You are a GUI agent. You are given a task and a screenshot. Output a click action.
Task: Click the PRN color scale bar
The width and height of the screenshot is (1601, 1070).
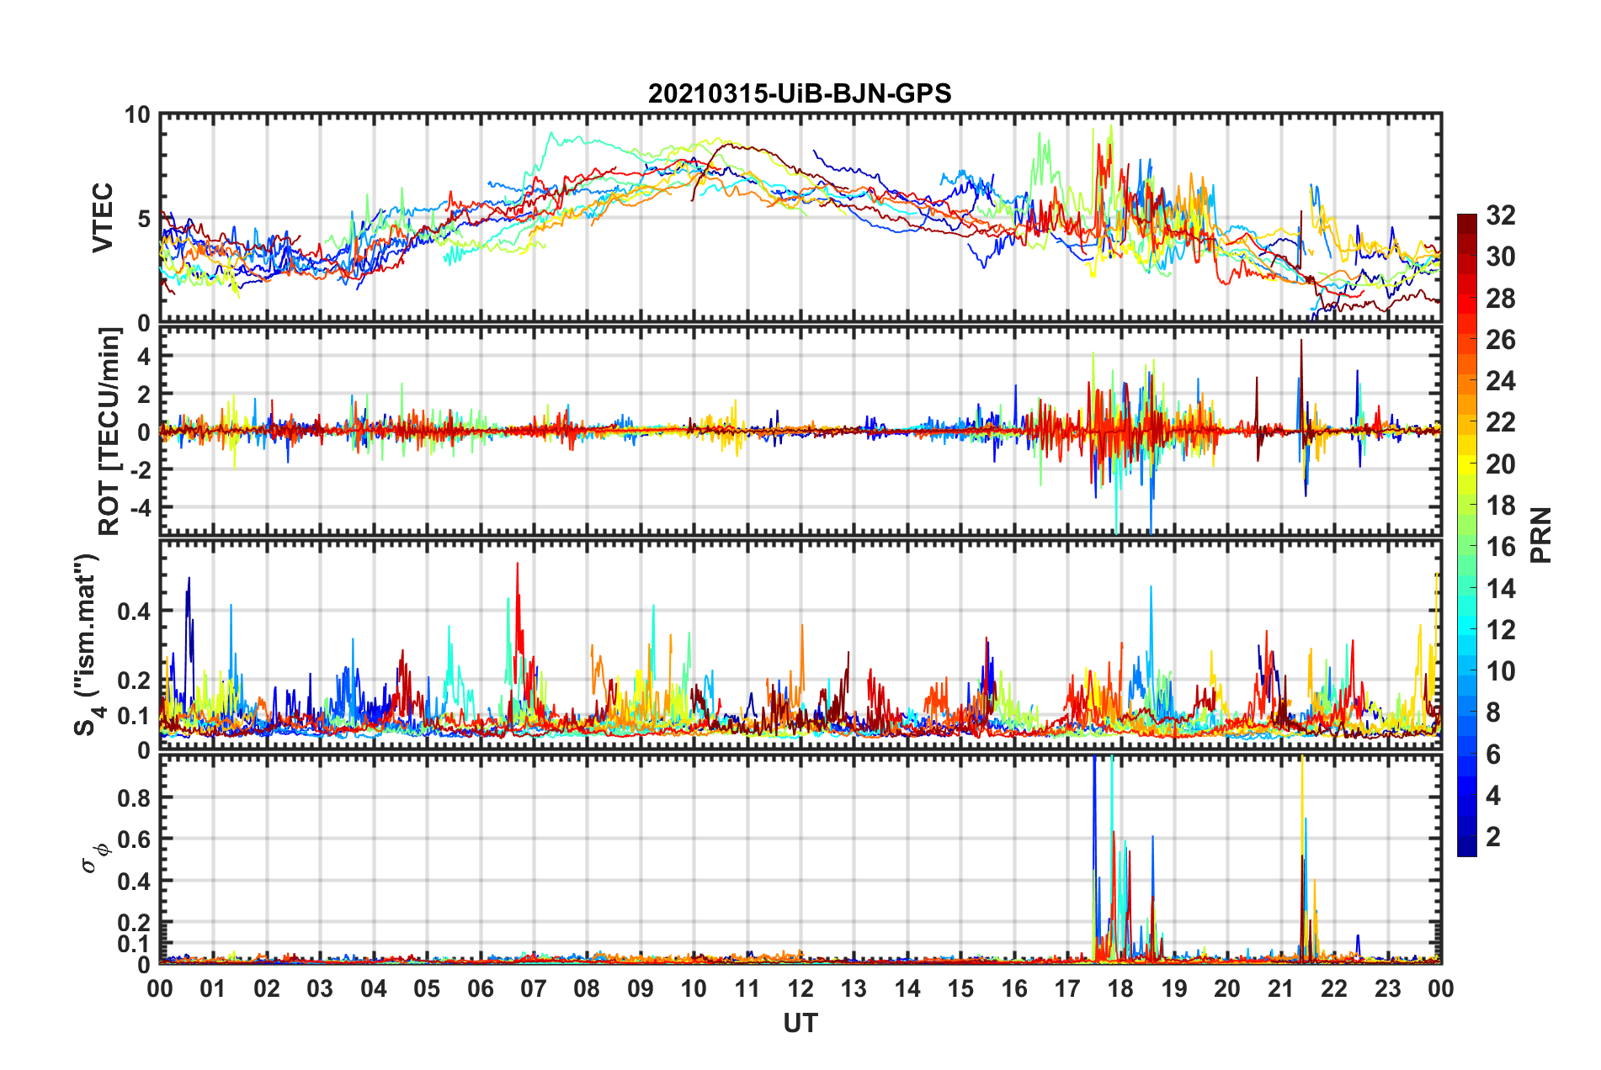click(1466, 535)
